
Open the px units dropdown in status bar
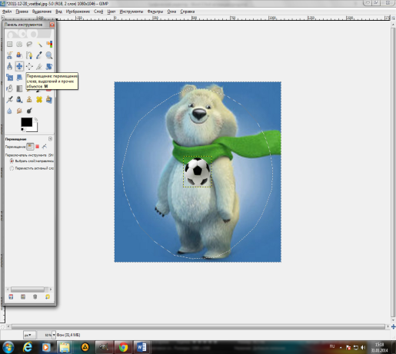pos(29,335)
